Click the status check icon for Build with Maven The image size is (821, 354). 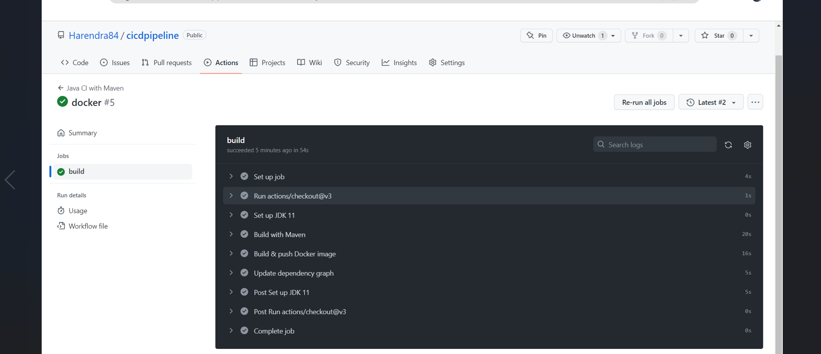point(244,234)
